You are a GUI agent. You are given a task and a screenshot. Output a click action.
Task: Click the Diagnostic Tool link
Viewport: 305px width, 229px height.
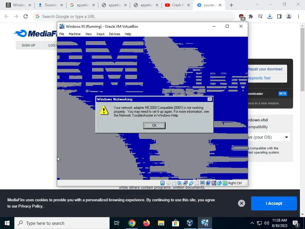coord(259,78)
